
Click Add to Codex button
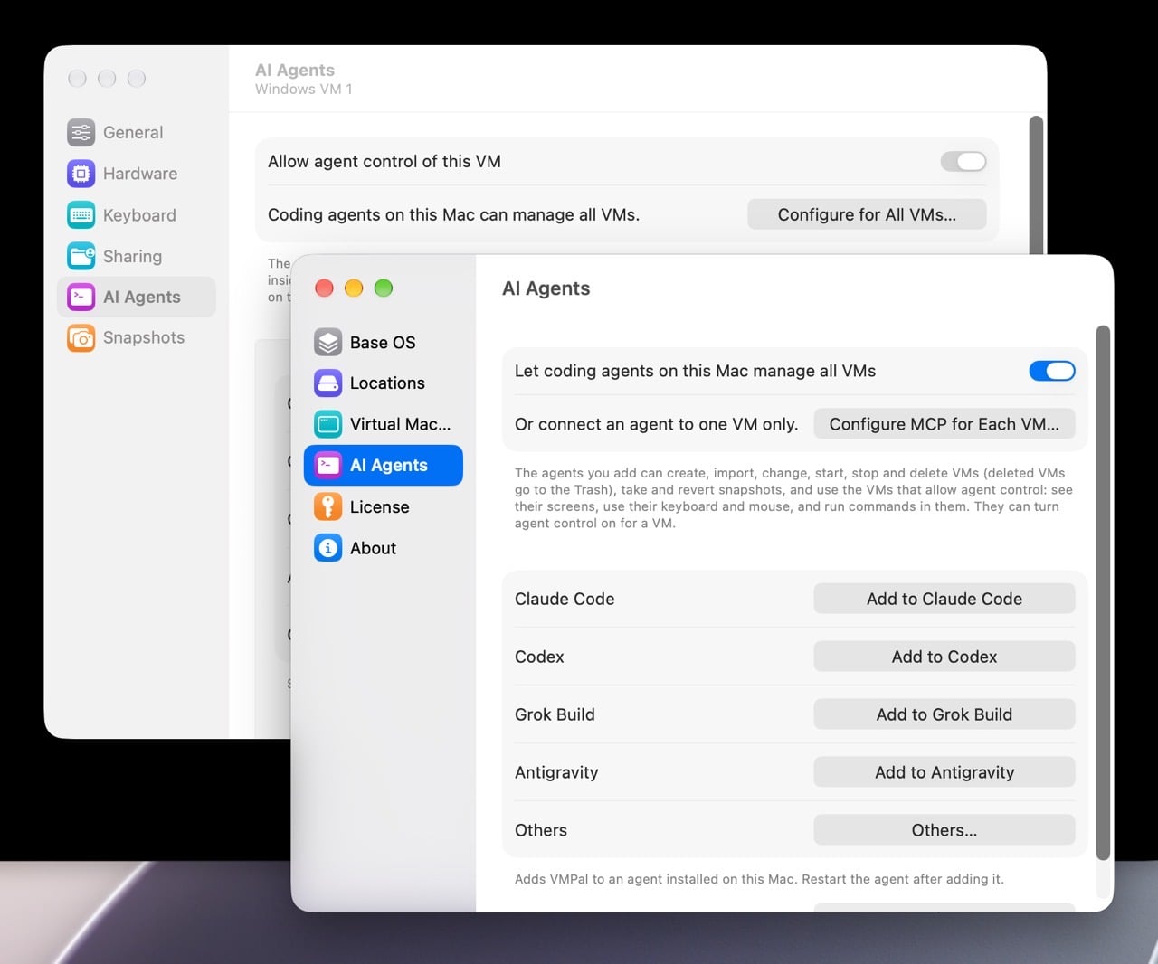click(944, 657)
